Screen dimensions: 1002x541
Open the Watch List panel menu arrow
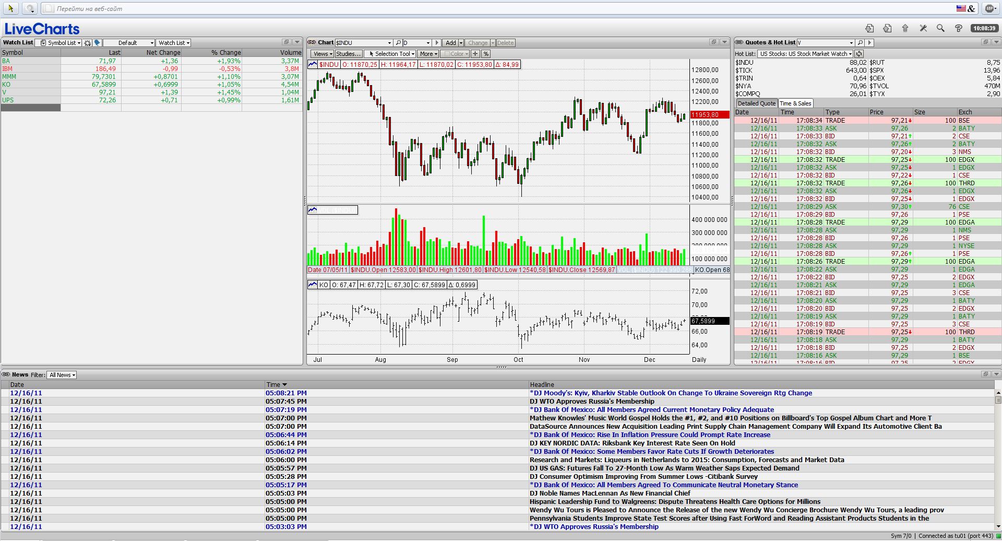[297, 42]
